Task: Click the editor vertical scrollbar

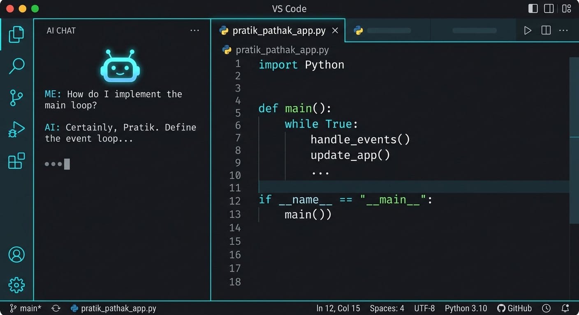Action: point(574,139)
